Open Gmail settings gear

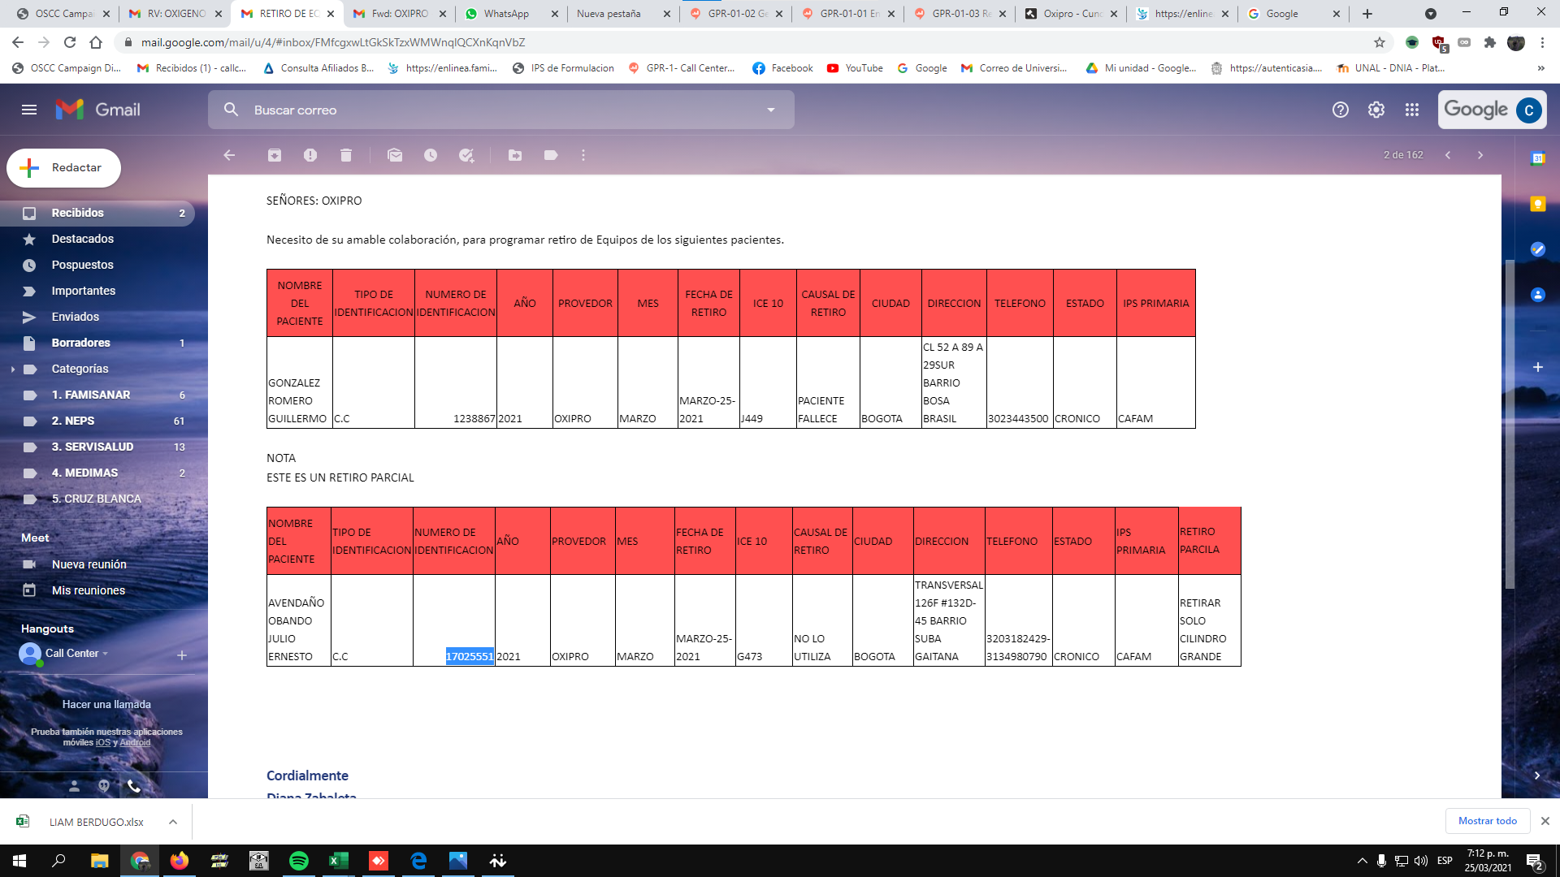pyautogui.click(x=1376, y=110)
